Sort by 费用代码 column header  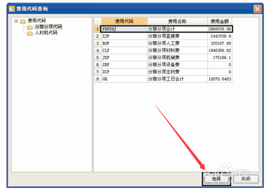[x=125, y=22]
